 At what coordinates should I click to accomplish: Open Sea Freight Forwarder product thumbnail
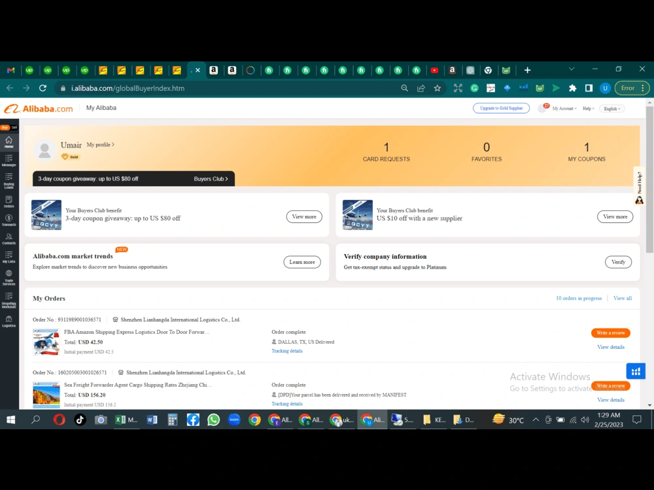coord(46,395)
